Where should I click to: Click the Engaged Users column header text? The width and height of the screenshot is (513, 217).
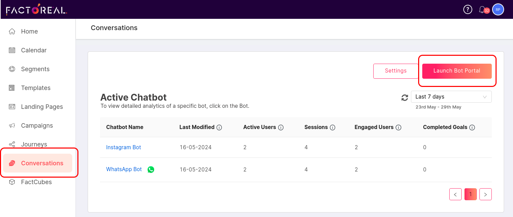point(374,127)
